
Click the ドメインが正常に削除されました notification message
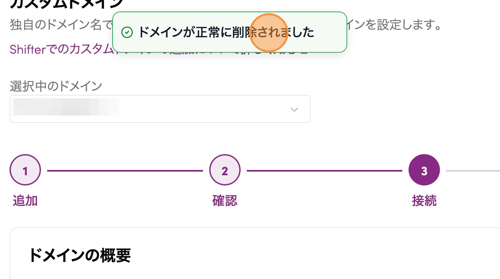click(x=226, y=32)
